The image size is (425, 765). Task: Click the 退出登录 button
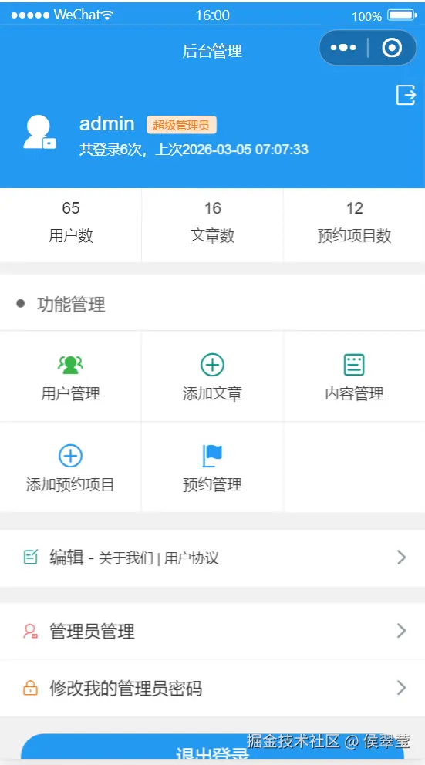pyautogui.click(x=212, y=747)
